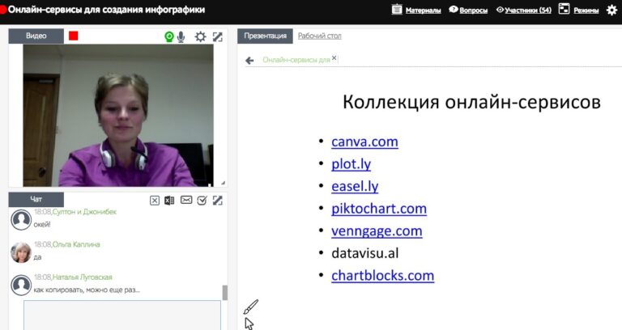This screenshot has height=330, width=622.
Task: Click the Режимы layout icon
Action: click(x=564, y=9)
